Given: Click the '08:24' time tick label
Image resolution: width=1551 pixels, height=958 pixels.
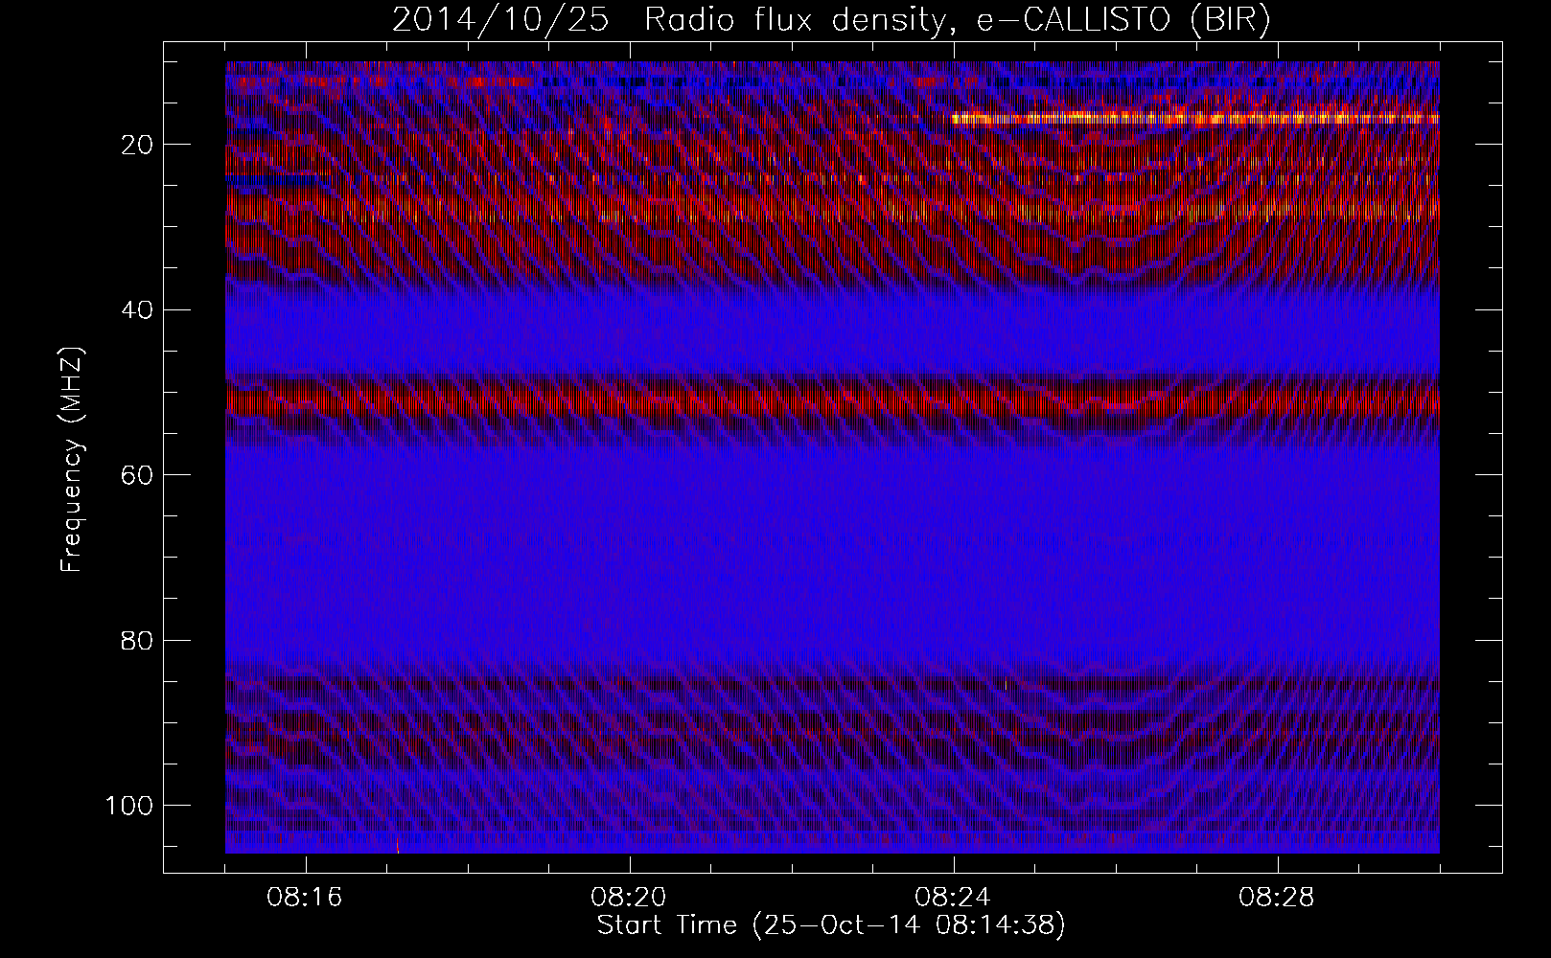Looking at the screenshot, I should 953,898.
